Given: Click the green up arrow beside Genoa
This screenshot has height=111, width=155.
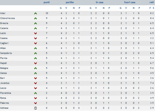Looking at the screenshot, I should (35, 73).
